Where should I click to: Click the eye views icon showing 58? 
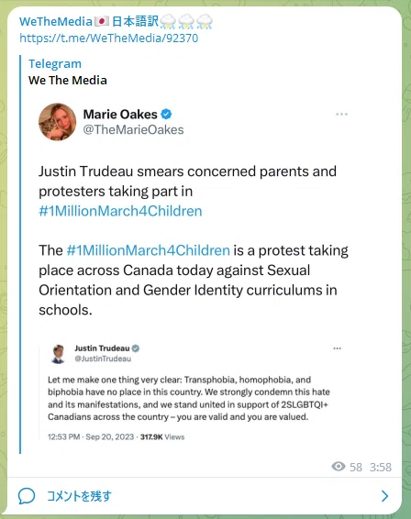coord(339,467)
